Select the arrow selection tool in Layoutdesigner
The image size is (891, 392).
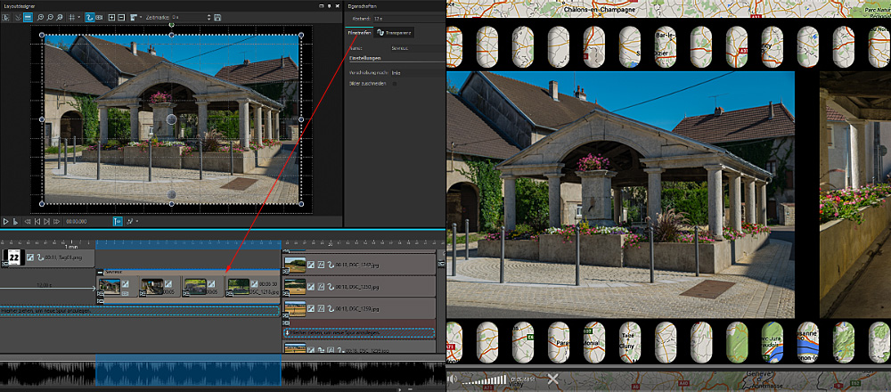pyautogui.click(x=6, y=17)
